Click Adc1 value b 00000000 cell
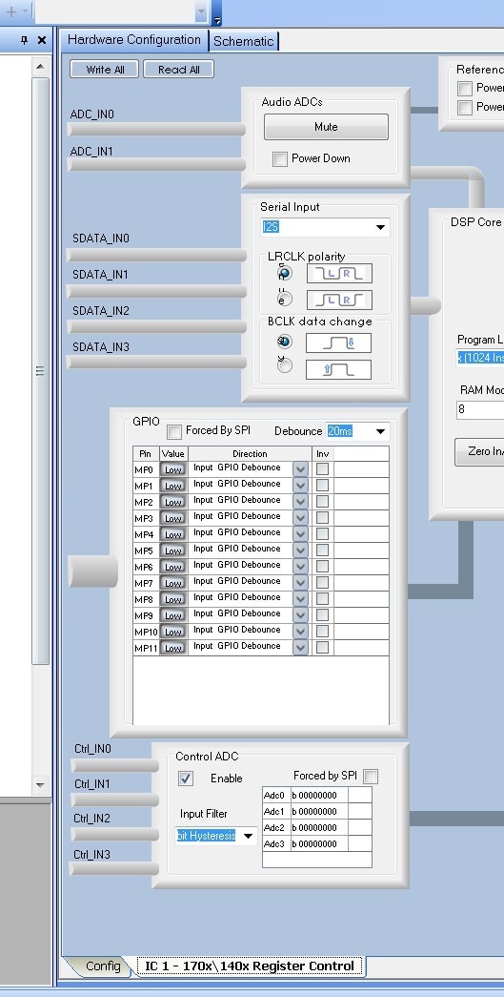The height and width of the screenshot is (997, 504). click(x=319, y=811)
